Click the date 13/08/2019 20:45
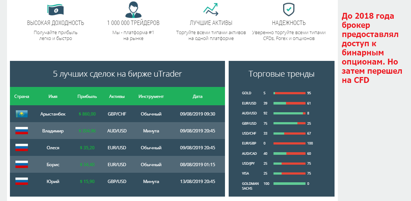Screen dimensions: 411x201 [x=198, y=182]
